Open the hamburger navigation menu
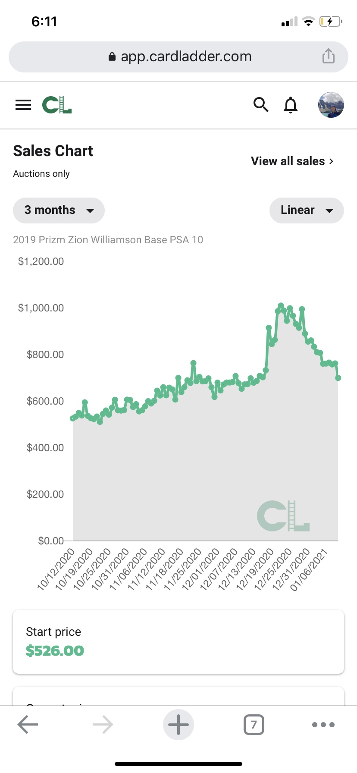The image size is (357, 773). click(x=23, y=105)
